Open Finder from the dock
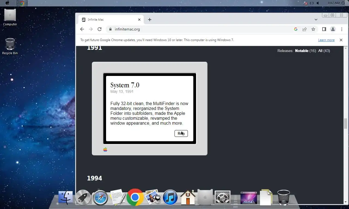 [x=66, y=197]
